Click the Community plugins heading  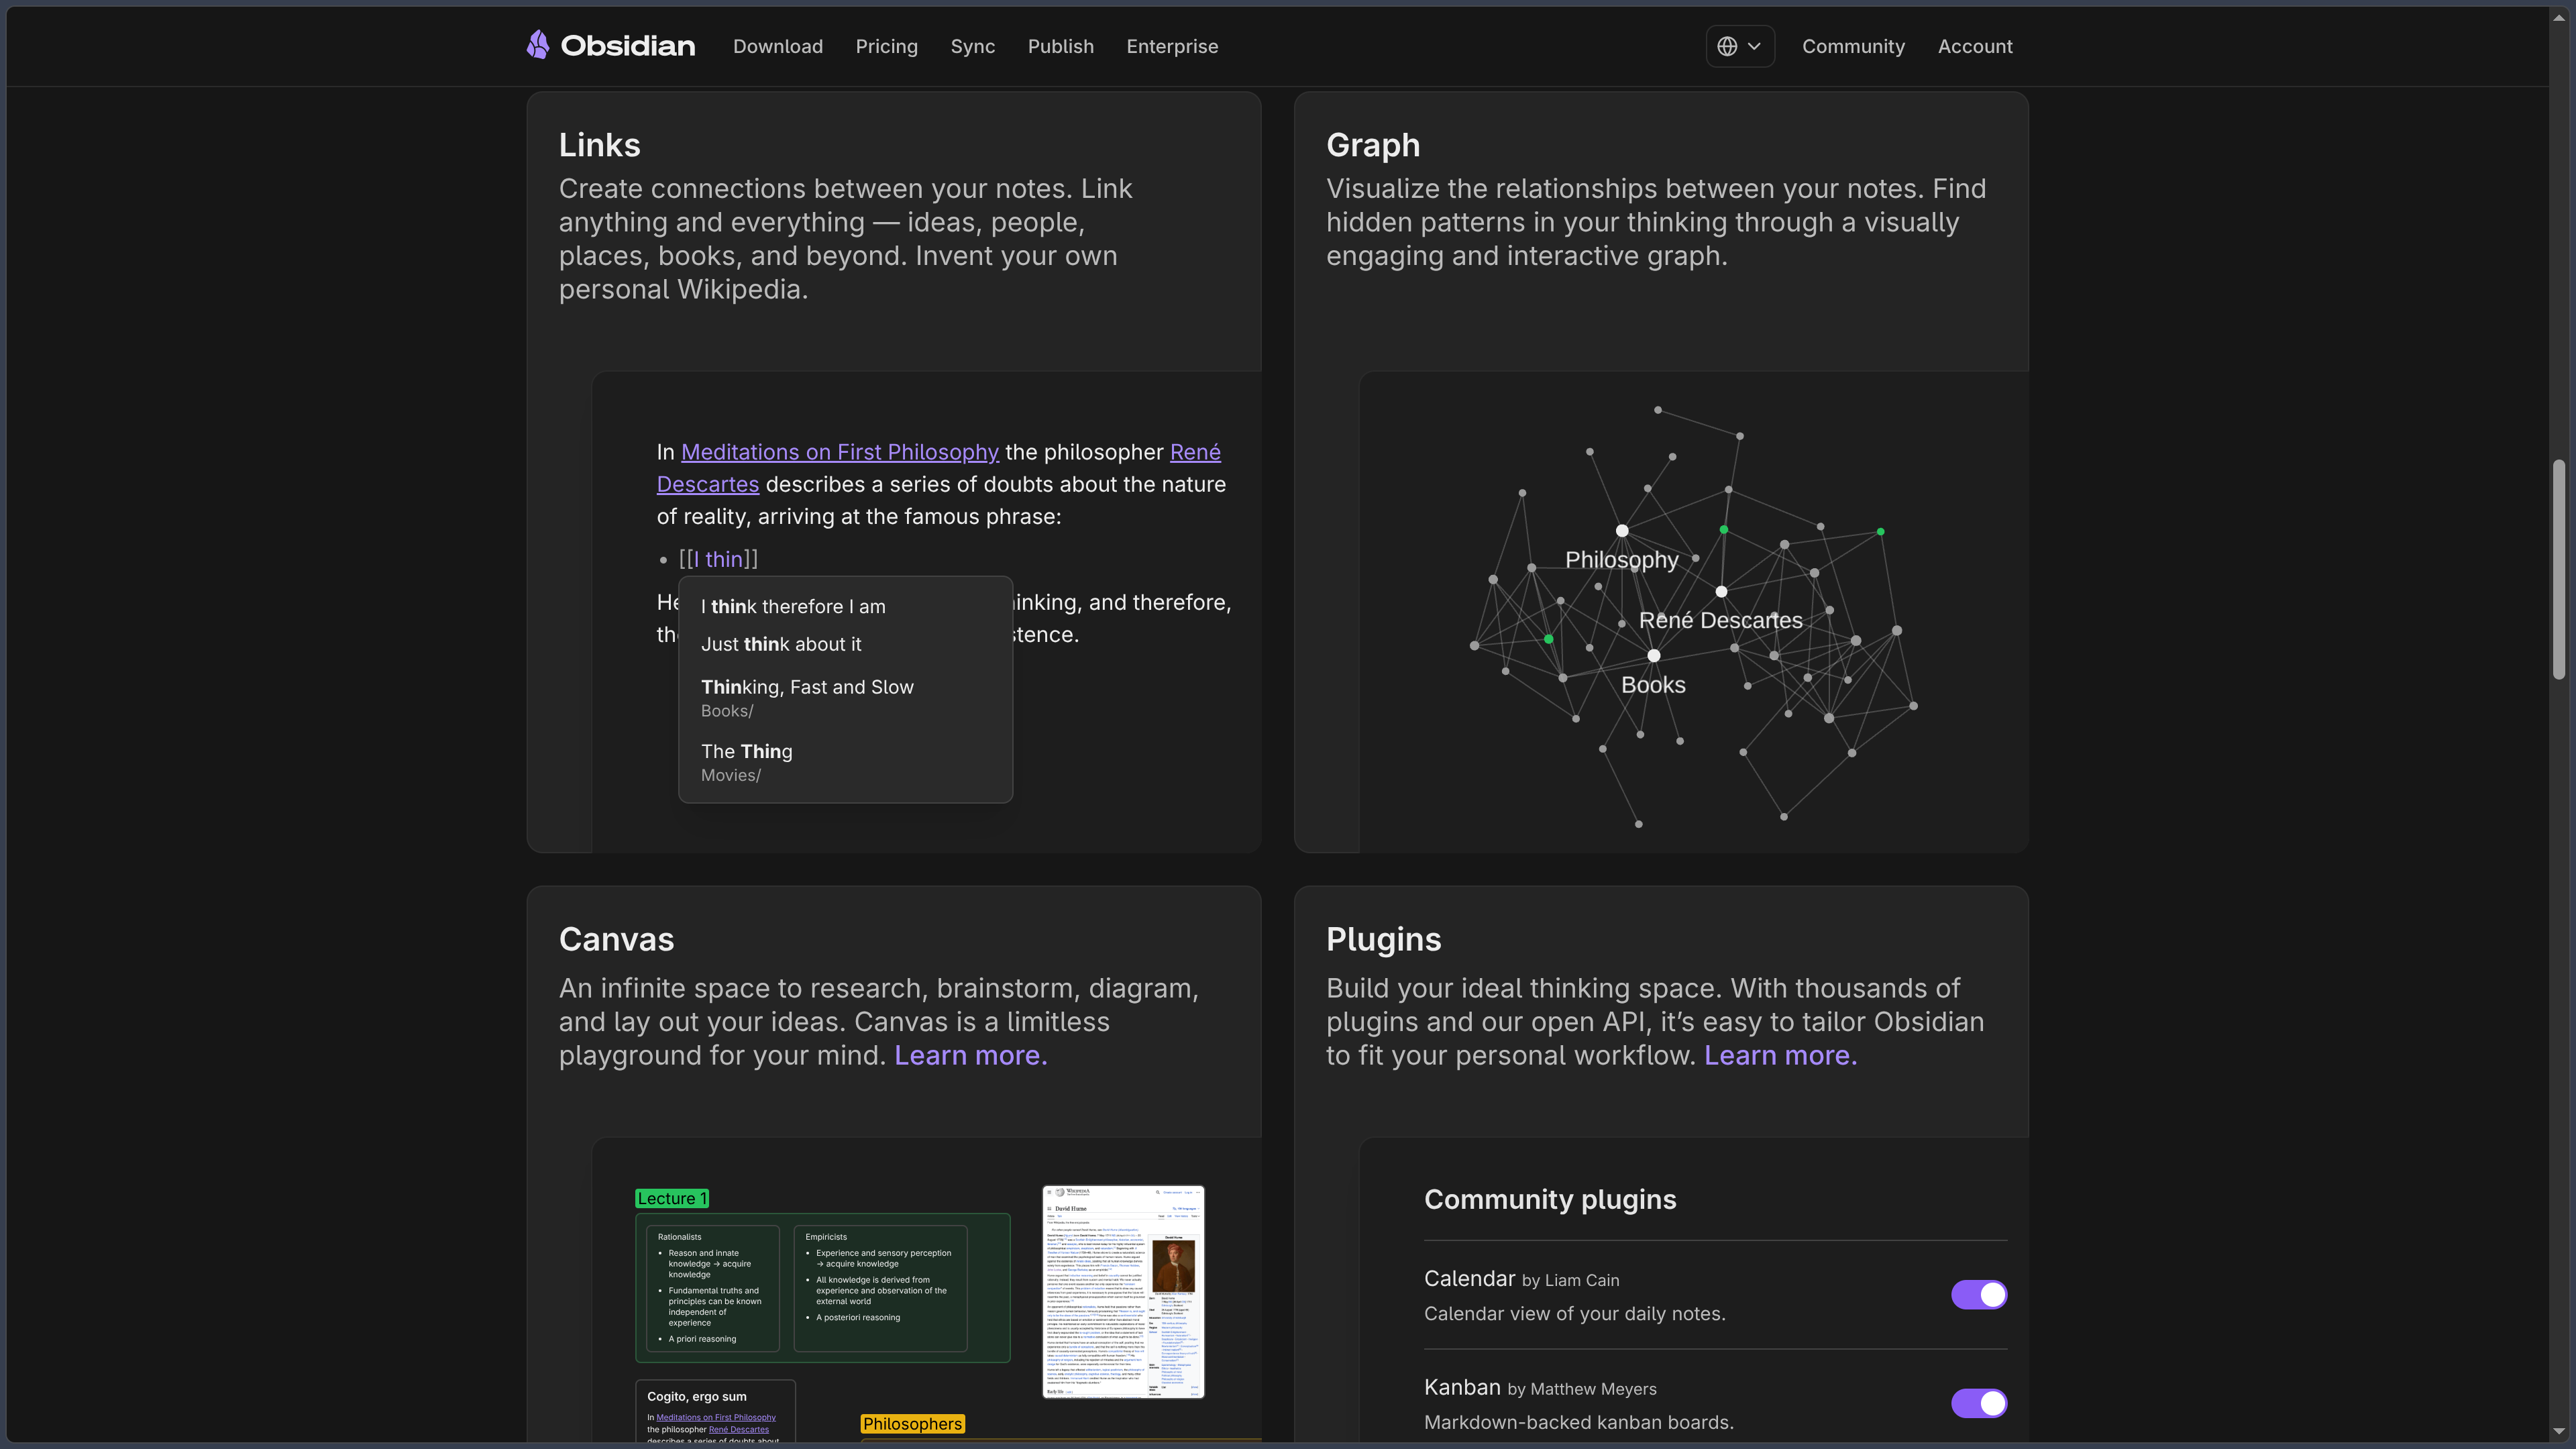(x=1550, y=1199)
